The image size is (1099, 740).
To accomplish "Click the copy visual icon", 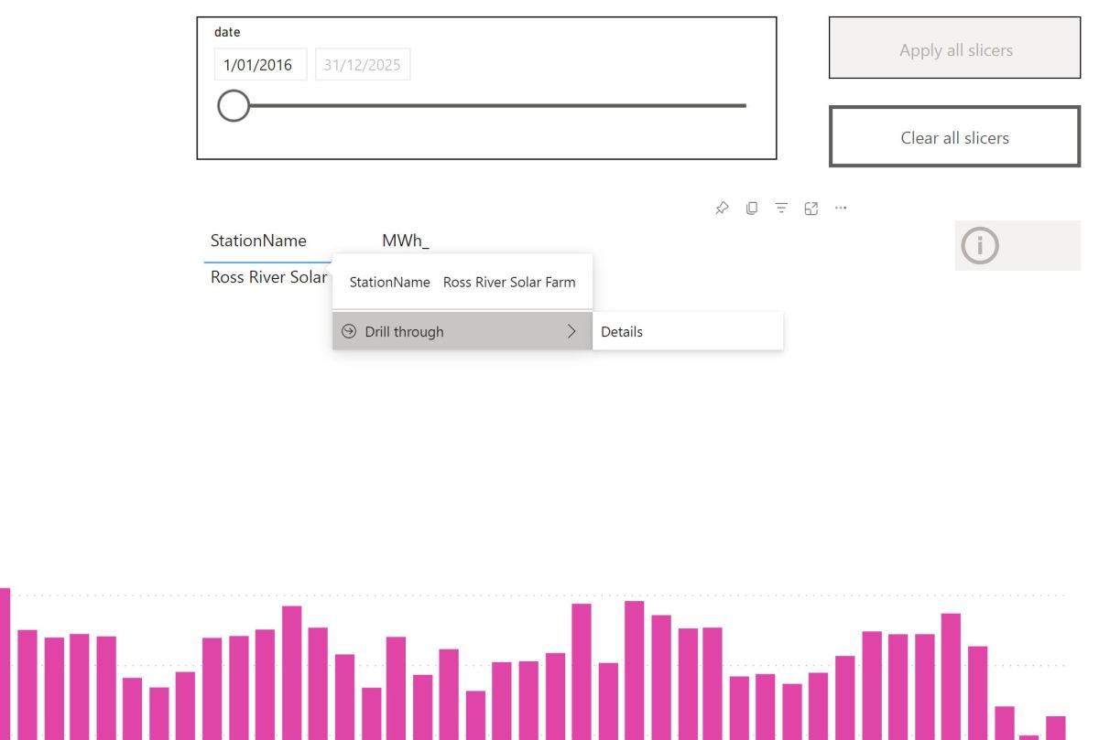I will coord(751,209).
